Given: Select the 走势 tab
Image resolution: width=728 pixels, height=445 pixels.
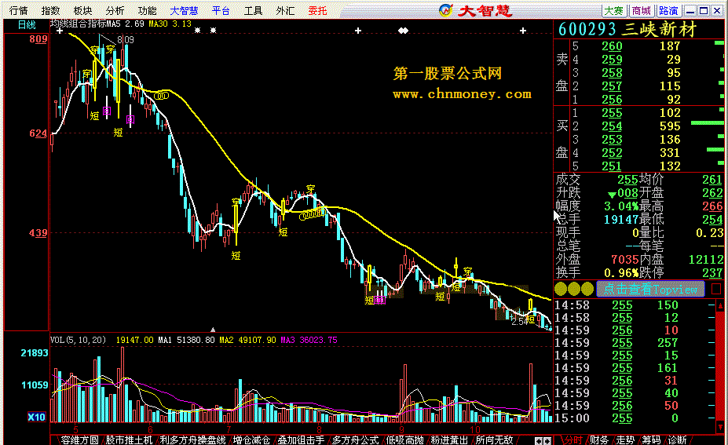Looking at the screenshot, I should coord(625,440).
